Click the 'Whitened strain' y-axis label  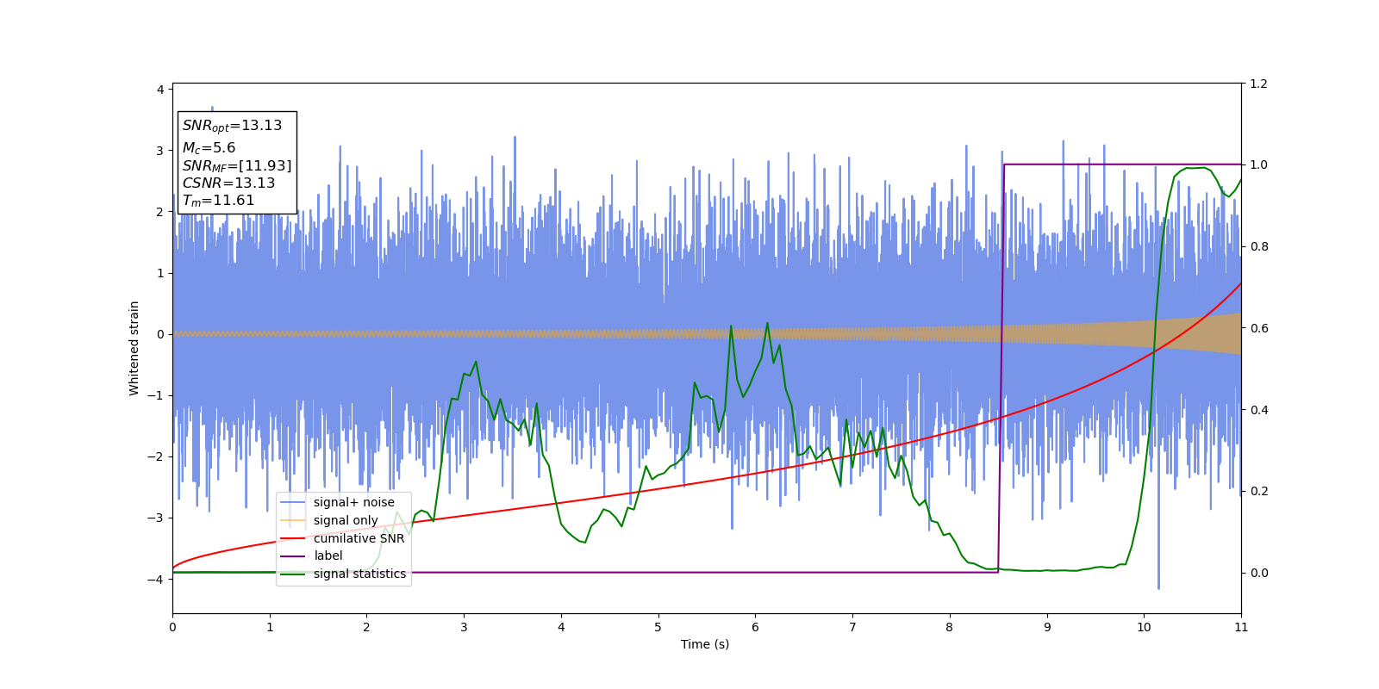(x=134, y=348)
